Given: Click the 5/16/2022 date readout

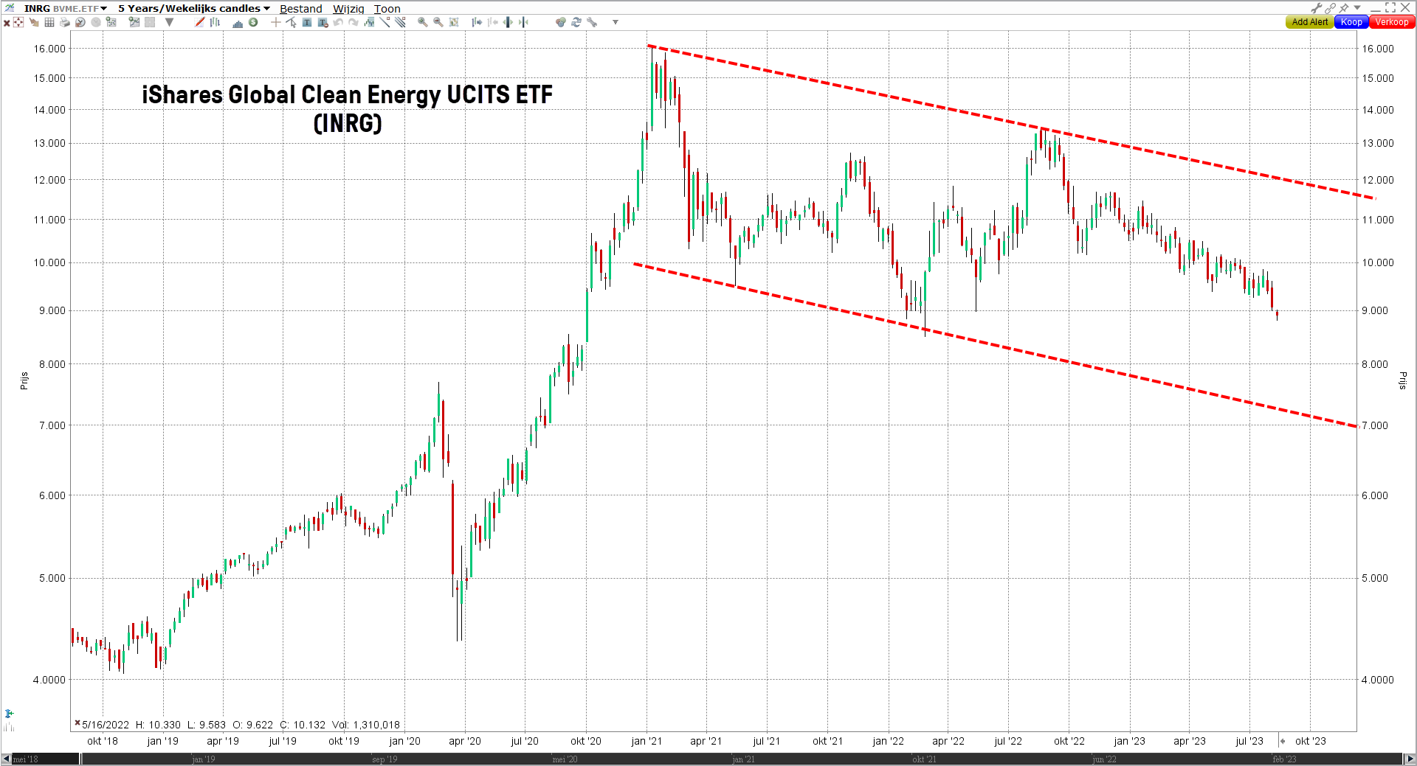Looking at the screenshot, I should point(106,725).
